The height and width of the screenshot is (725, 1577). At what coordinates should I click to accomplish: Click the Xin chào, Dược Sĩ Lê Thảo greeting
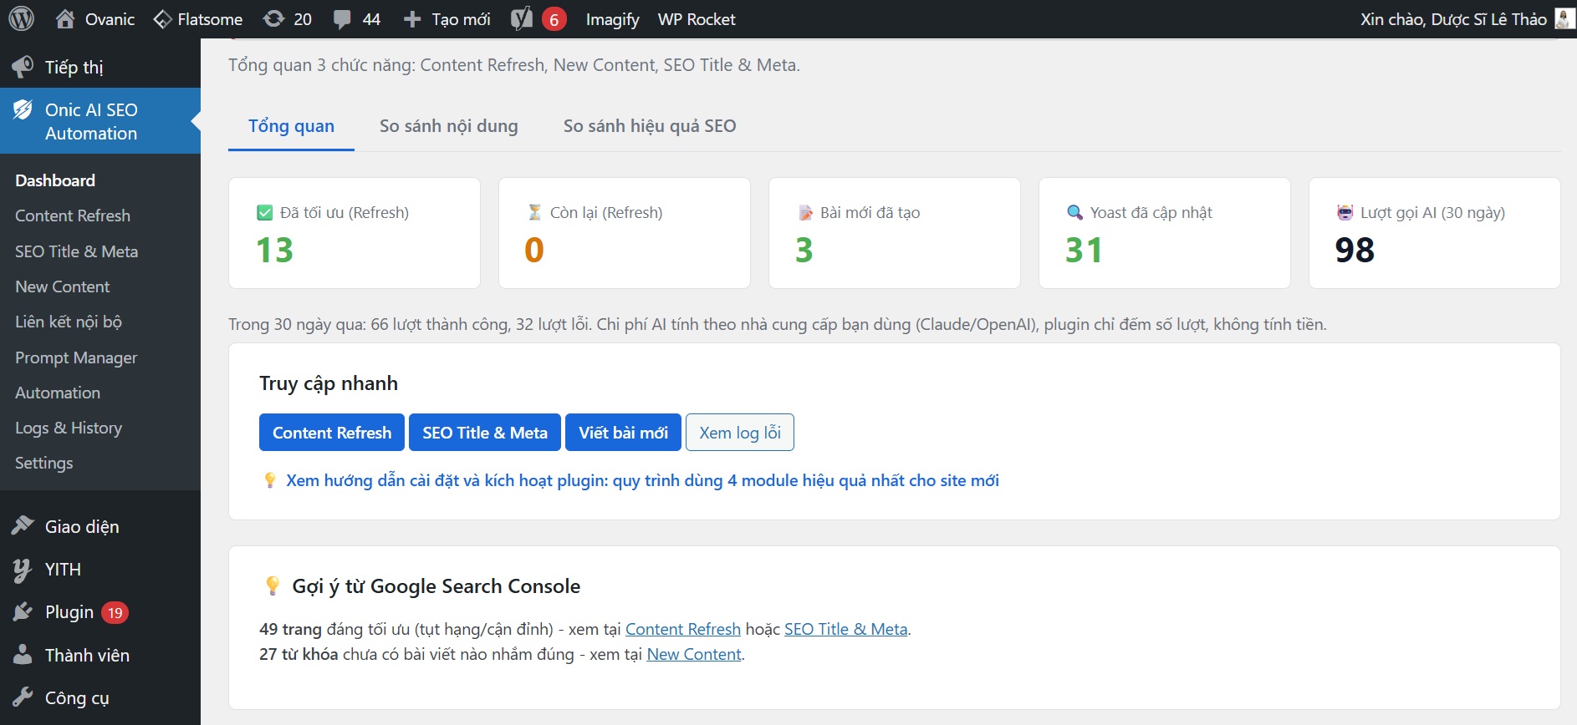click(x=1453, y=19)
